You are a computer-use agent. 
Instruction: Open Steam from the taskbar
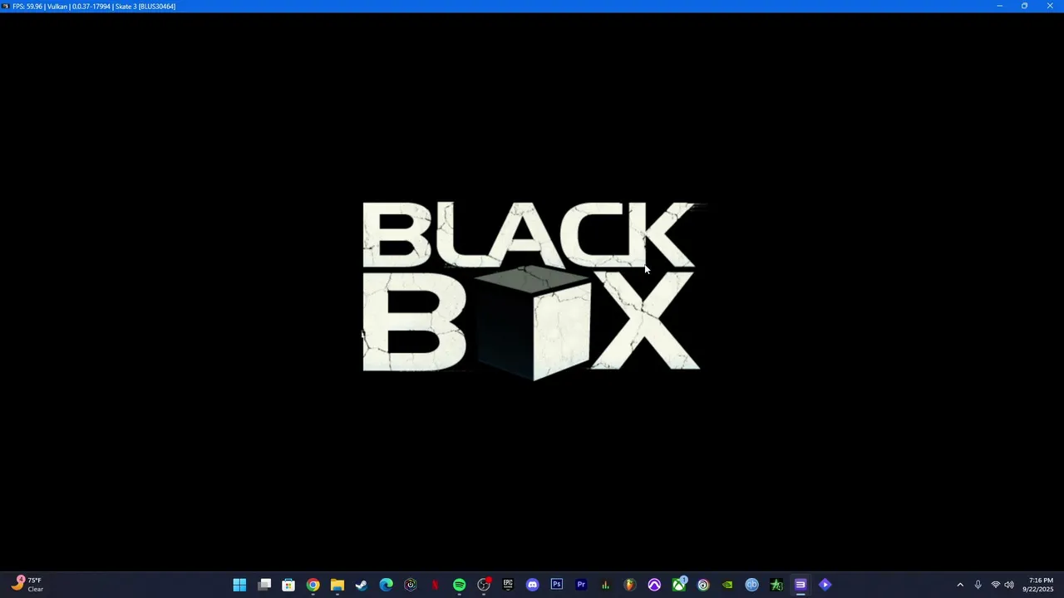pos(362,585)
